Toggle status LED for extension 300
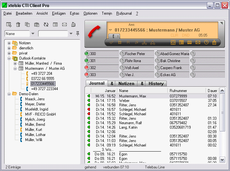 (87, 54)
